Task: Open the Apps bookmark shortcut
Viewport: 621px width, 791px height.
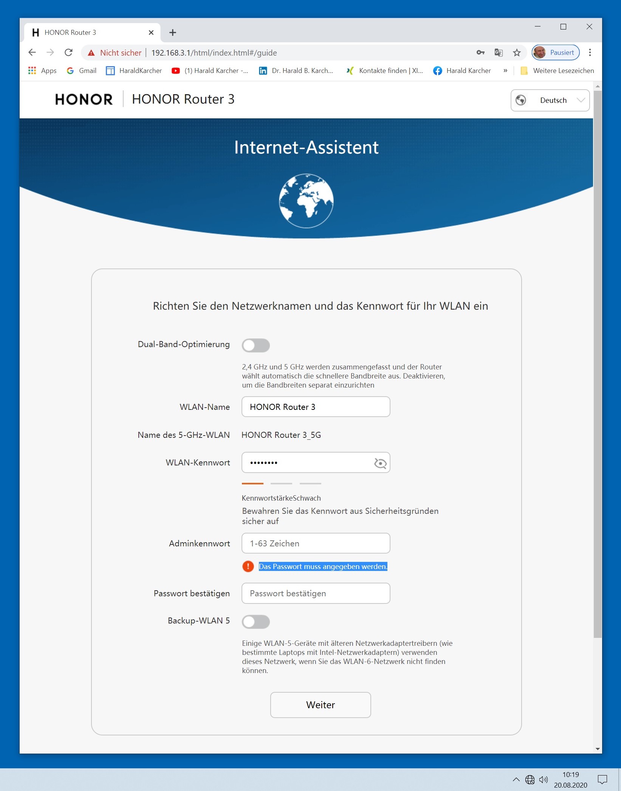Action: [42, 71]
